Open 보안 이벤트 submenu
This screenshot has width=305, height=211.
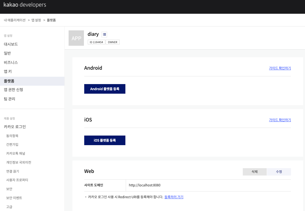coord(14,198)
